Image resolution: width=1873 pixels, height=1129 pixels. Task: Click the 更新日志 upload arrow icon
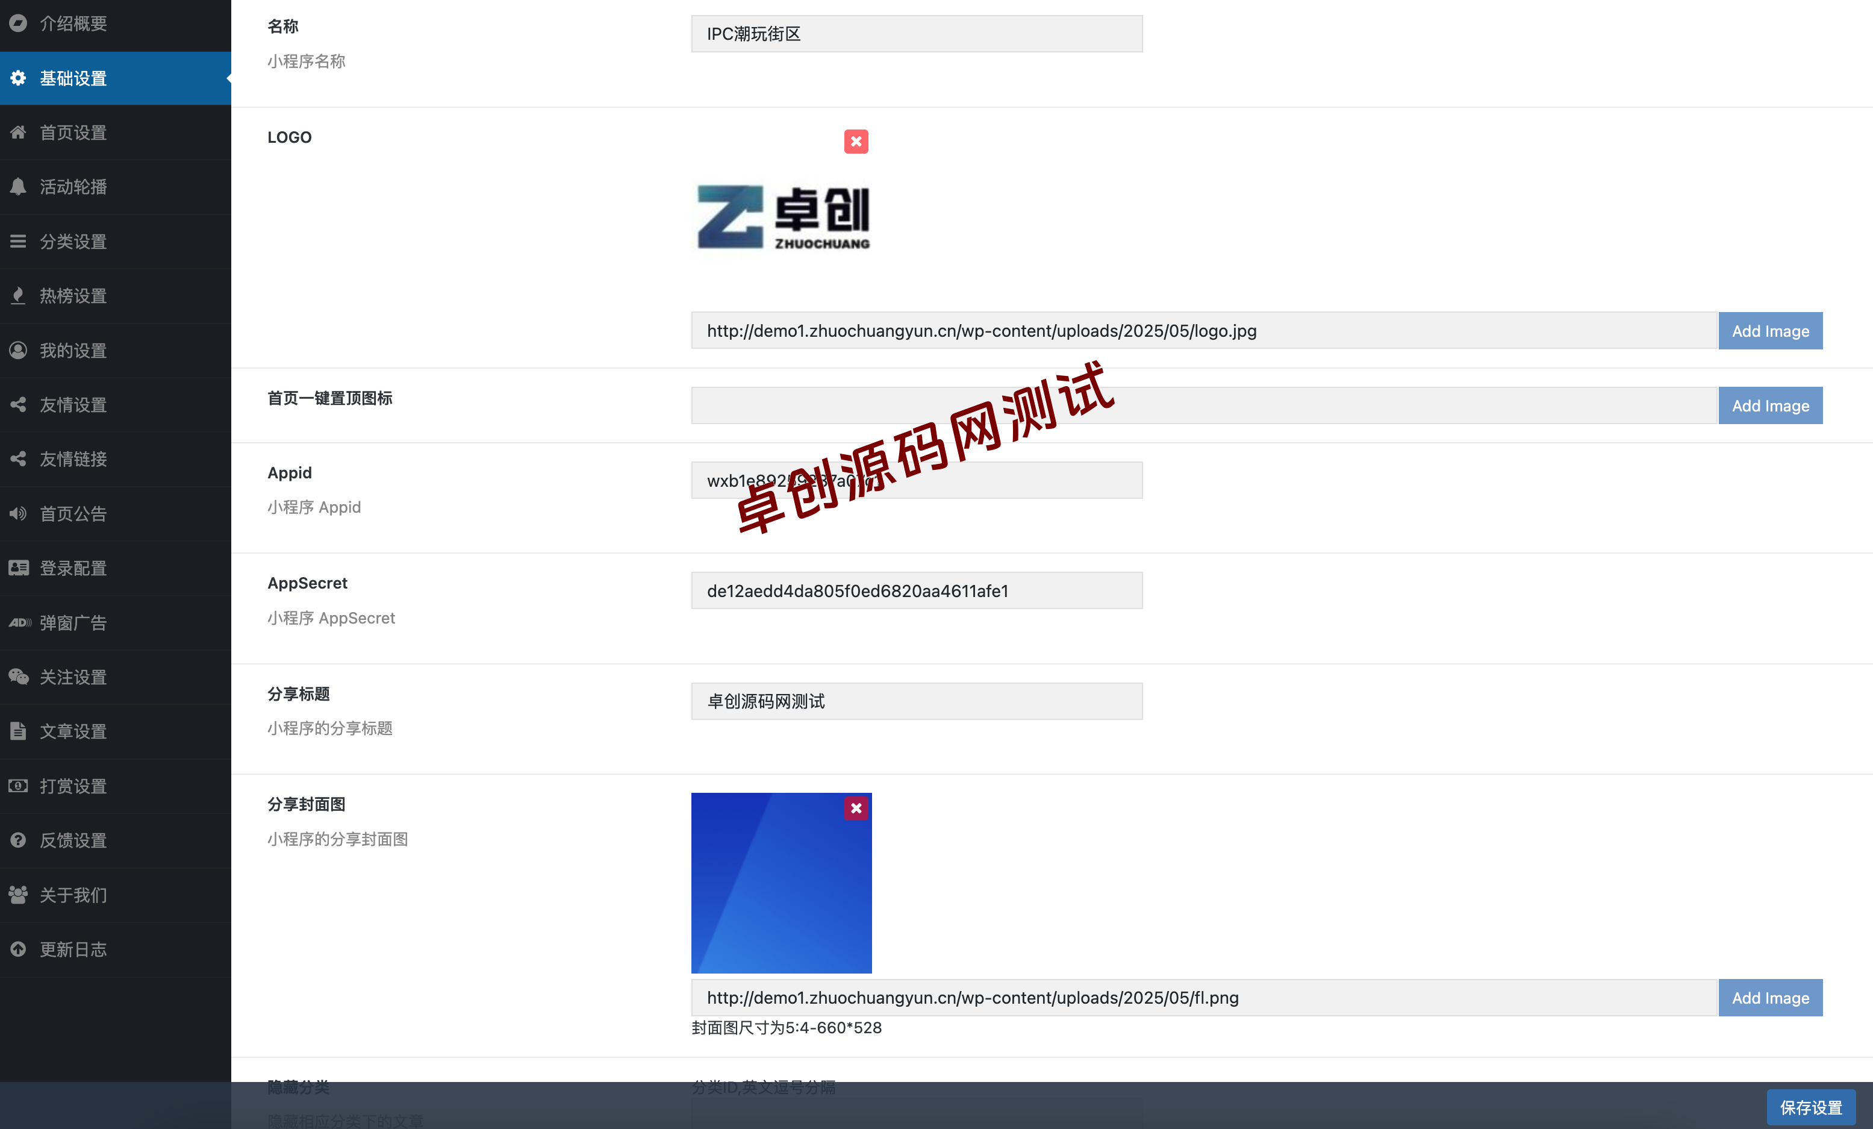tap(18, 949)
